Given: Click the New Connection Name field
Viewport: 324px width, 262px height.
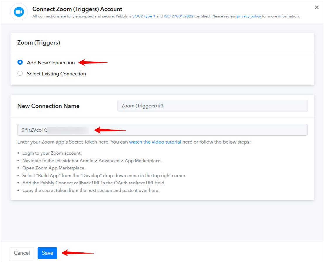Looking at the screenshot, I should [x=212, y=106].
